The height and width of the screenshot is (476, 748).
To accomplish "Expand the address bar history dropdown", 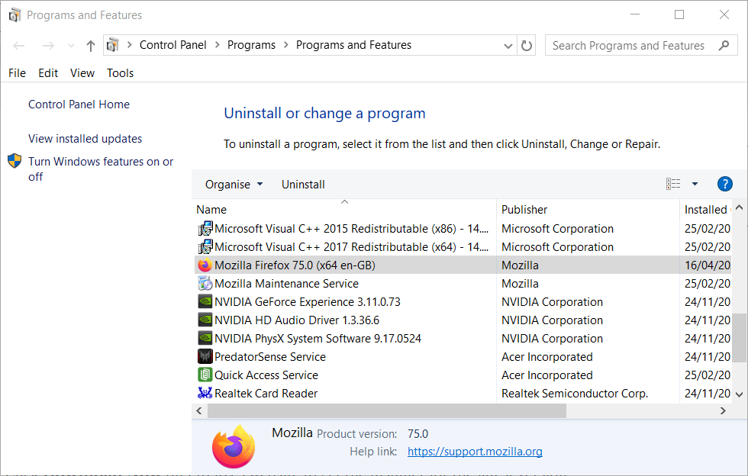I will point(508,46).
